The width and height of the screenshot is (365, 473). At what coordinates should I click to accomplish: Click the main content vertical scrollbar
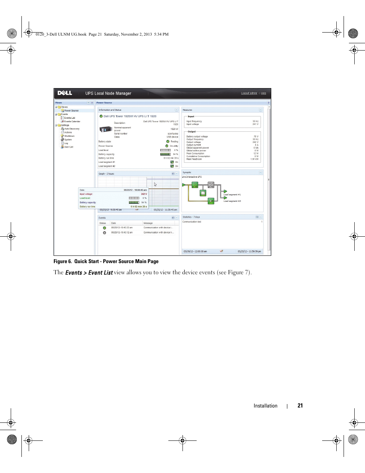click(269, 179)
